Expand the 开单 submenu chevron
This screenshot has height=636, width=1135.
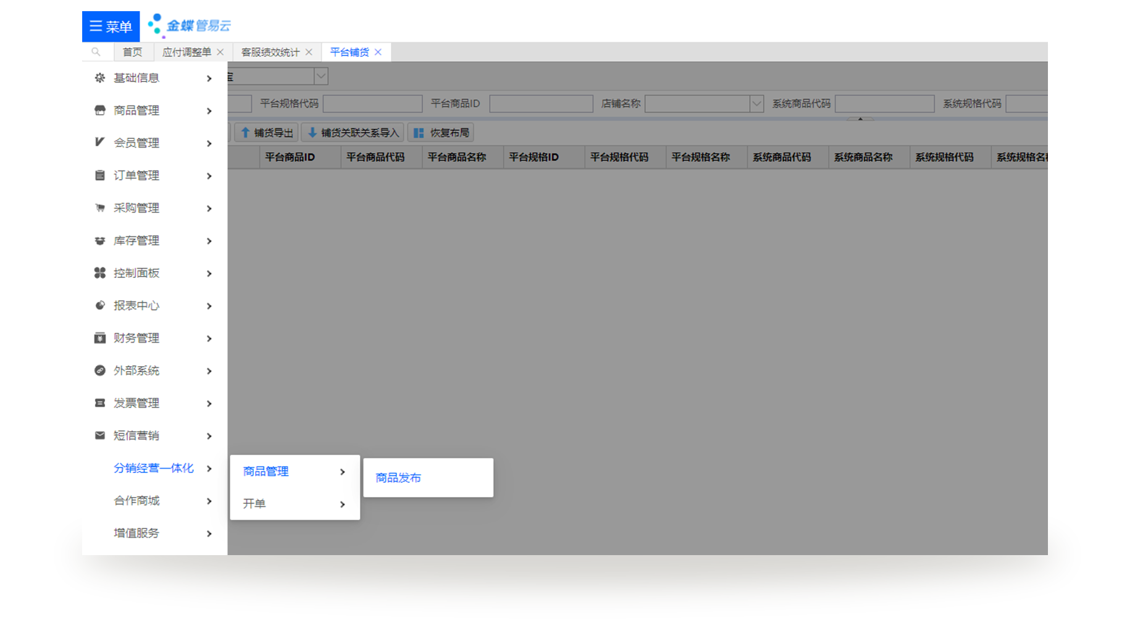click(x=343, y=504)
